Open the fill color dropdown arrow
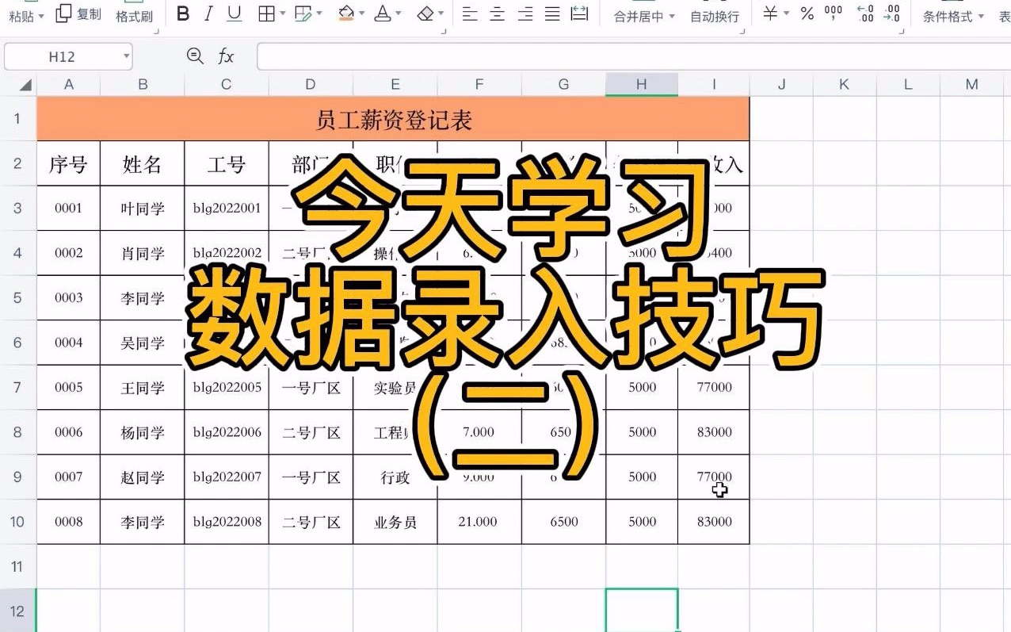Image resolution: width=1011 pixels, height=632 pixels. click(362, 13)
